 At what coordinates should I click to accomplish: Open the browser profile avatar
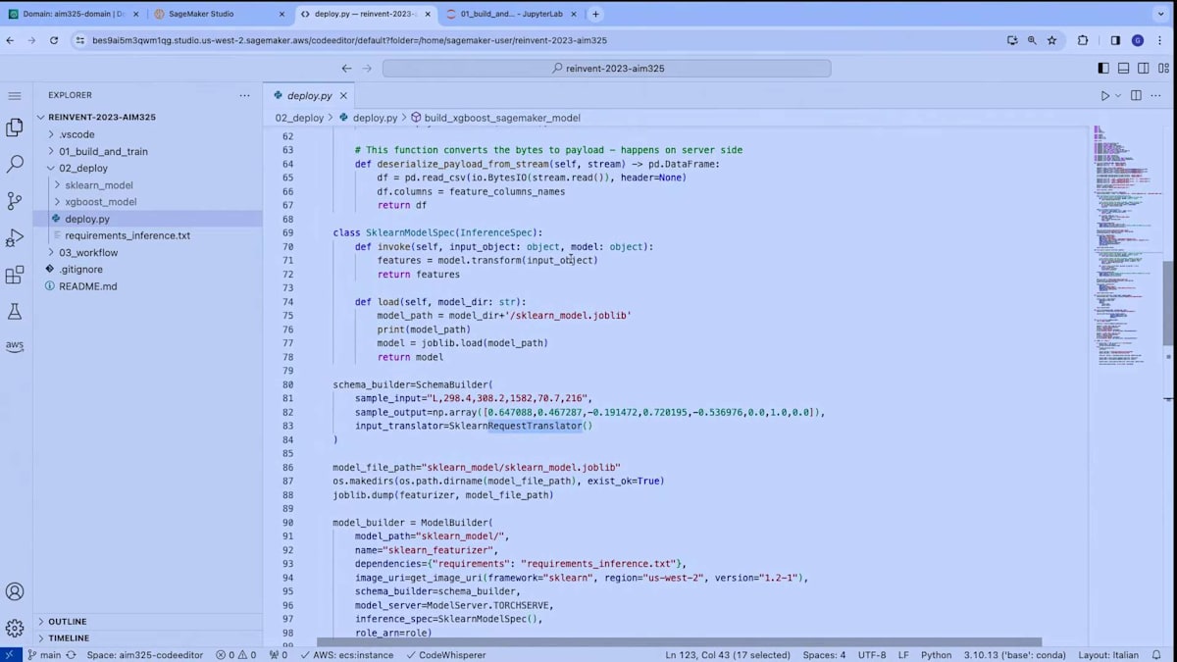1138,40
